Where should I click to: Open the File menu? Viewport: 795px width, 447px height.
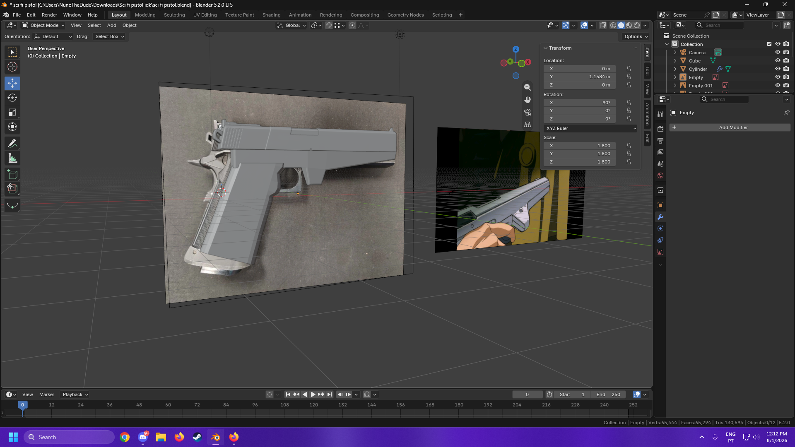click(x=17, y=15)
